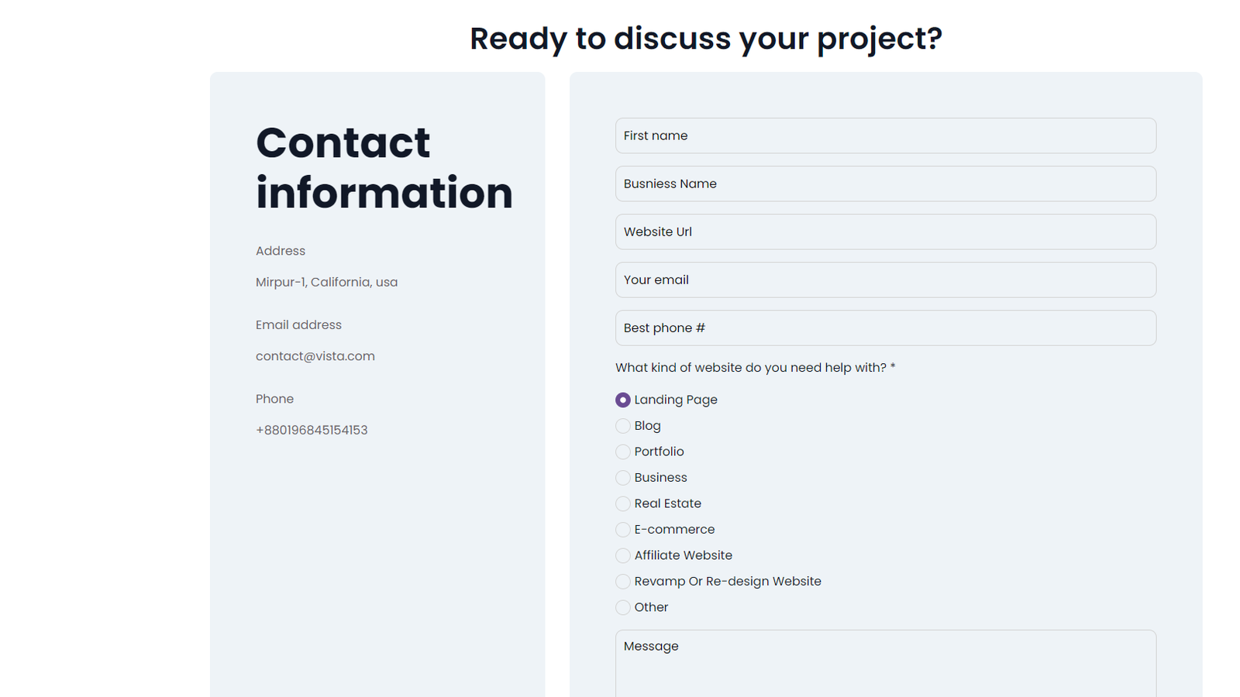
Task: Choose the Blog radio button
Action: coord(623,426)
